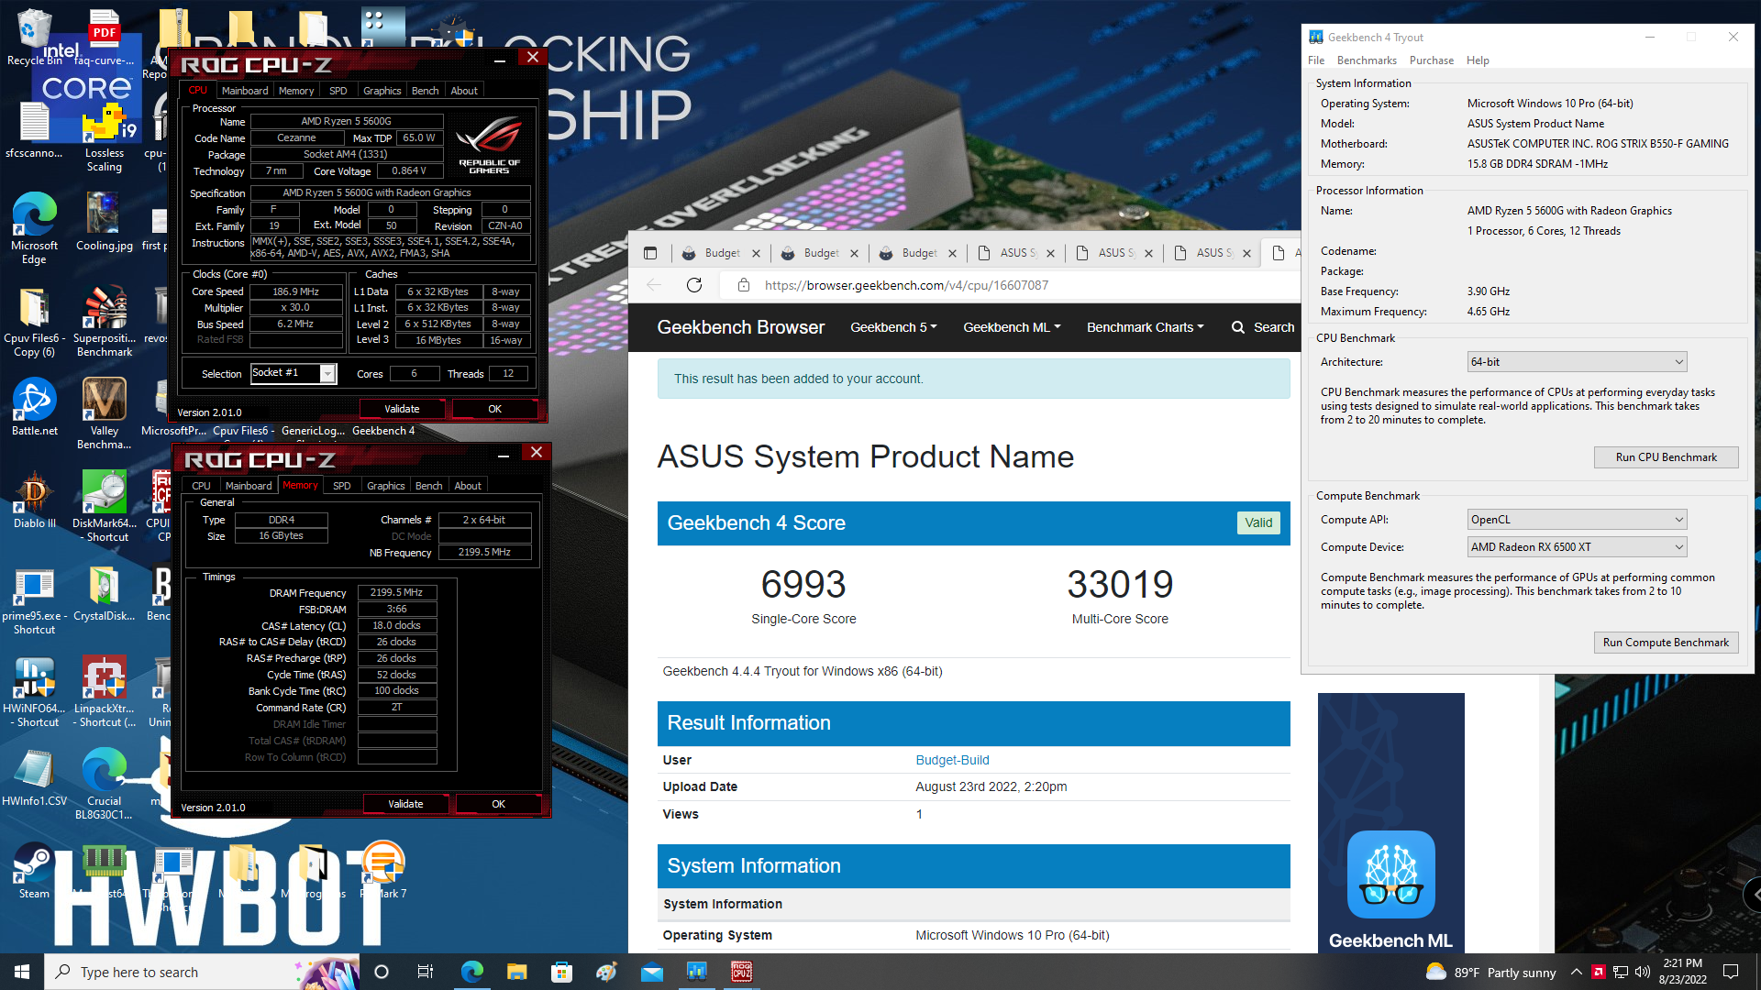This screenshot has height=990, width=1761.
Task: Open DiskMark64 shortcut on desktop
Action: (x=104, y=506)
